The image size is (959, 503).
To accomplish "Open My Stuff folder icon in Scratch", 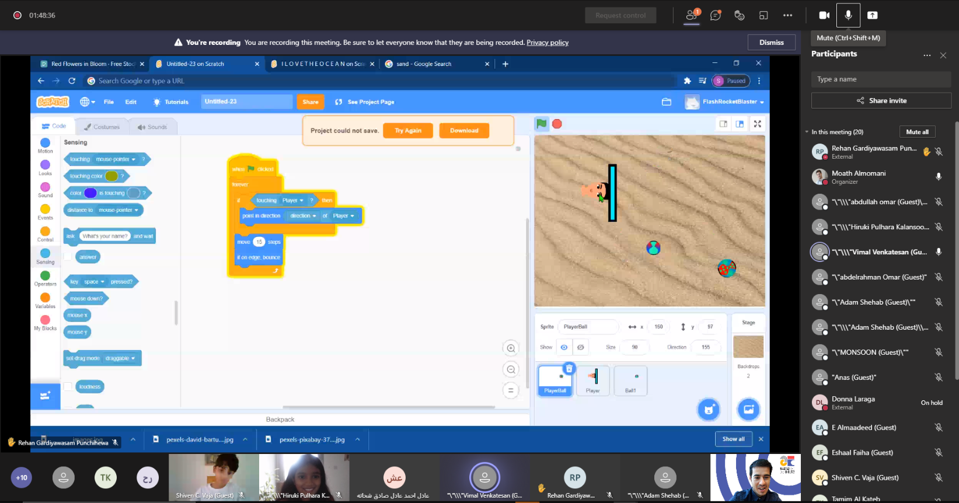I will [x=666, y=102].
